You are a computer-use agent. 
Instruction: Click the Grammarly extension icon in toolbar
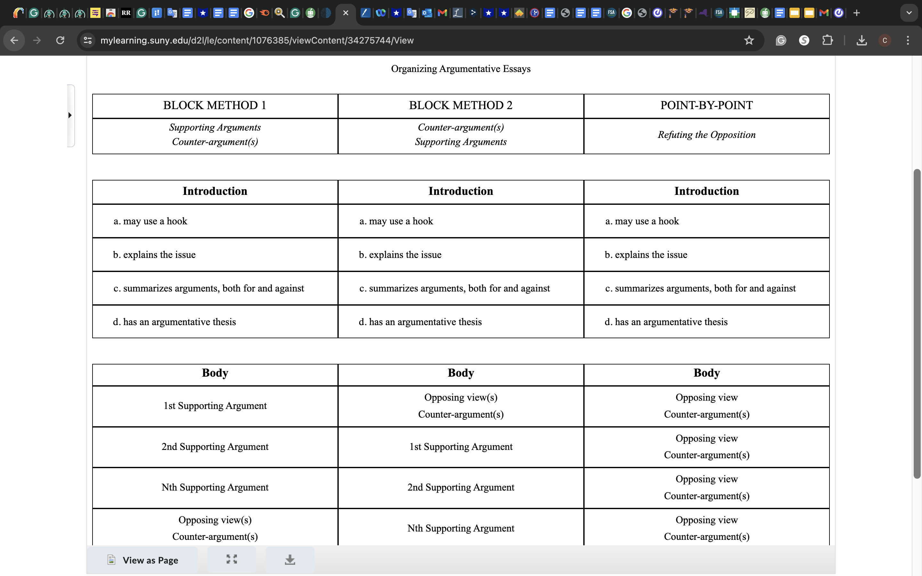click(x=780, y=40)
